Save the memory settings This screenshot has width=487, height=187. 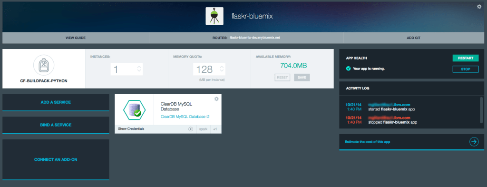302,78
